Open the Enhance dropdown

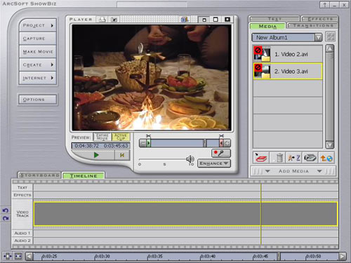214,163
